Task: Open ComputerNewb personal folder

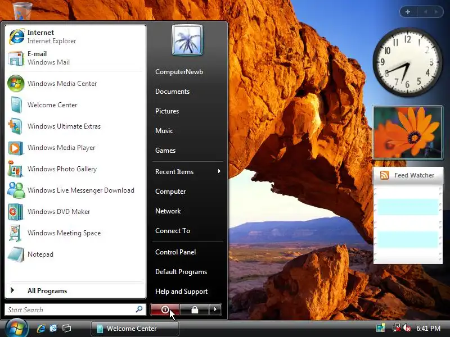Action: pyautogui.click(x=179, y=72)
